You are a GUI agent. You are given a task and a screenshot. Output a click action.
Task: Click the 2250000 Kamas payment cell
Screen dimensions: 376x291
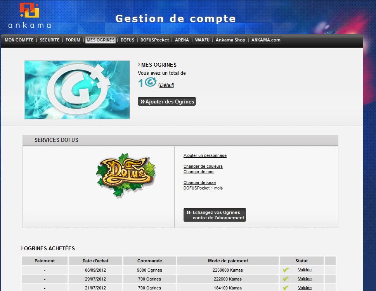coord(228,270)
